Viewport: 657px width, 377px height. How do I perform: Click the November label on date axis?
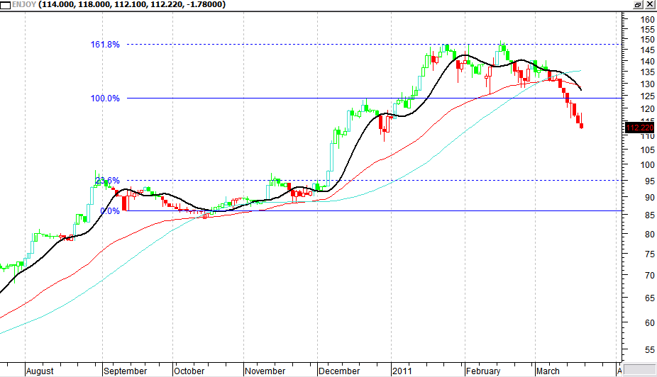(x=265, y=371)
